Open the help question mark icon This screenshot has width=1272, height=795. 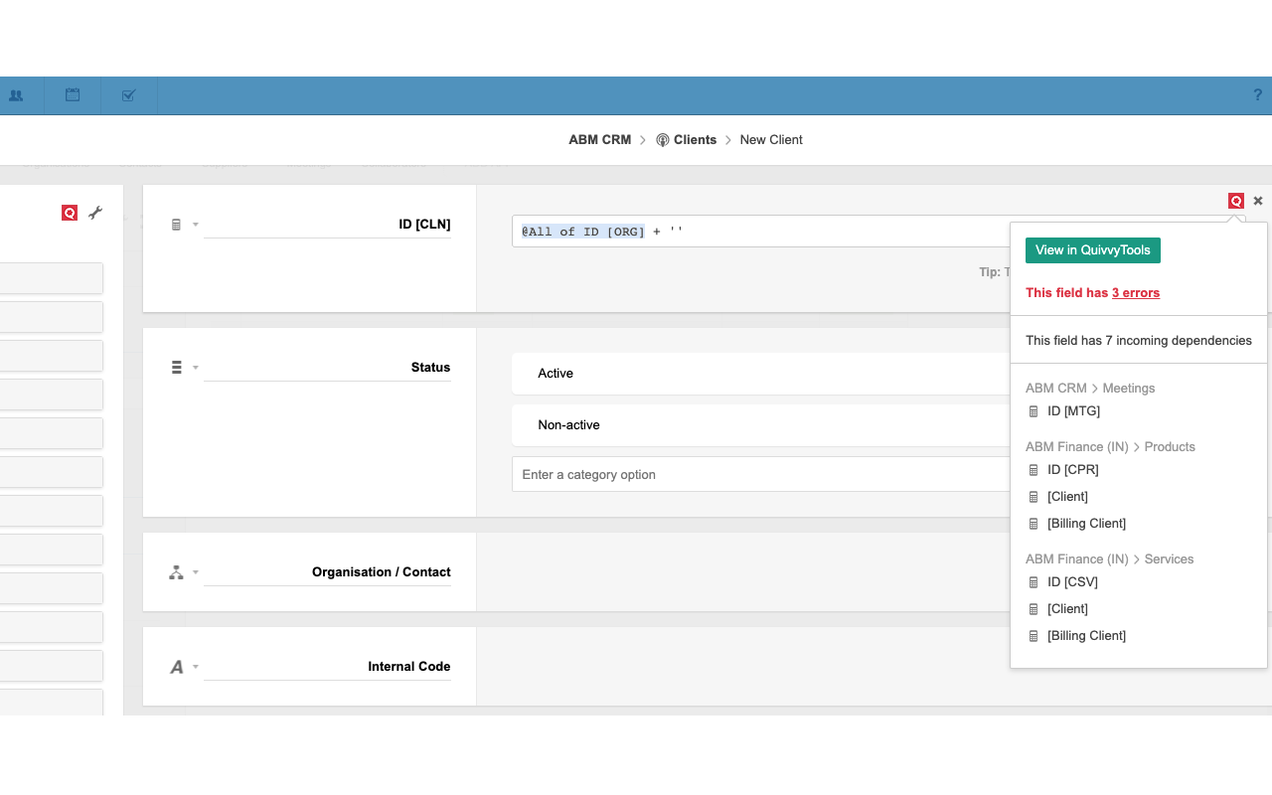(x=1258, y=95)
